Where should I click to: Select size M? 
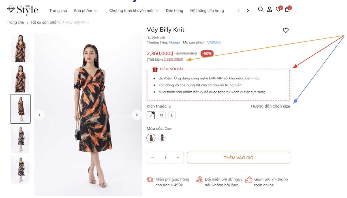pyautogui.click(x=161, y=115)
